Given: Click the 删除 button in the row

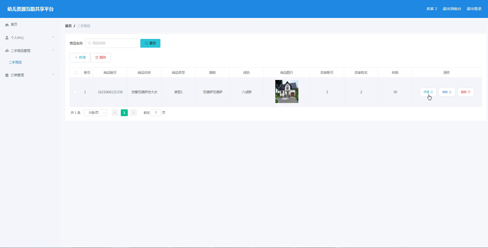Looking at the screenshot, I should pyautogui.click(x=466, y=92).
